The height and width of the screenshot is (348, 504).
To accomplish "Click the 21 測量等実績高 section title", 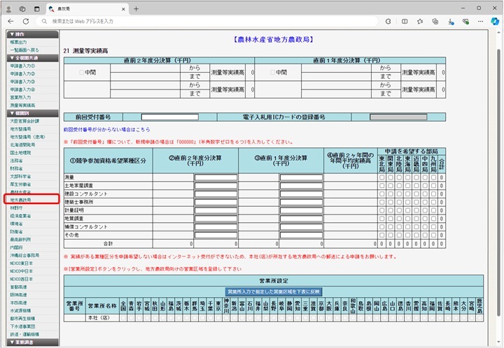I will (x=85, y=51).
